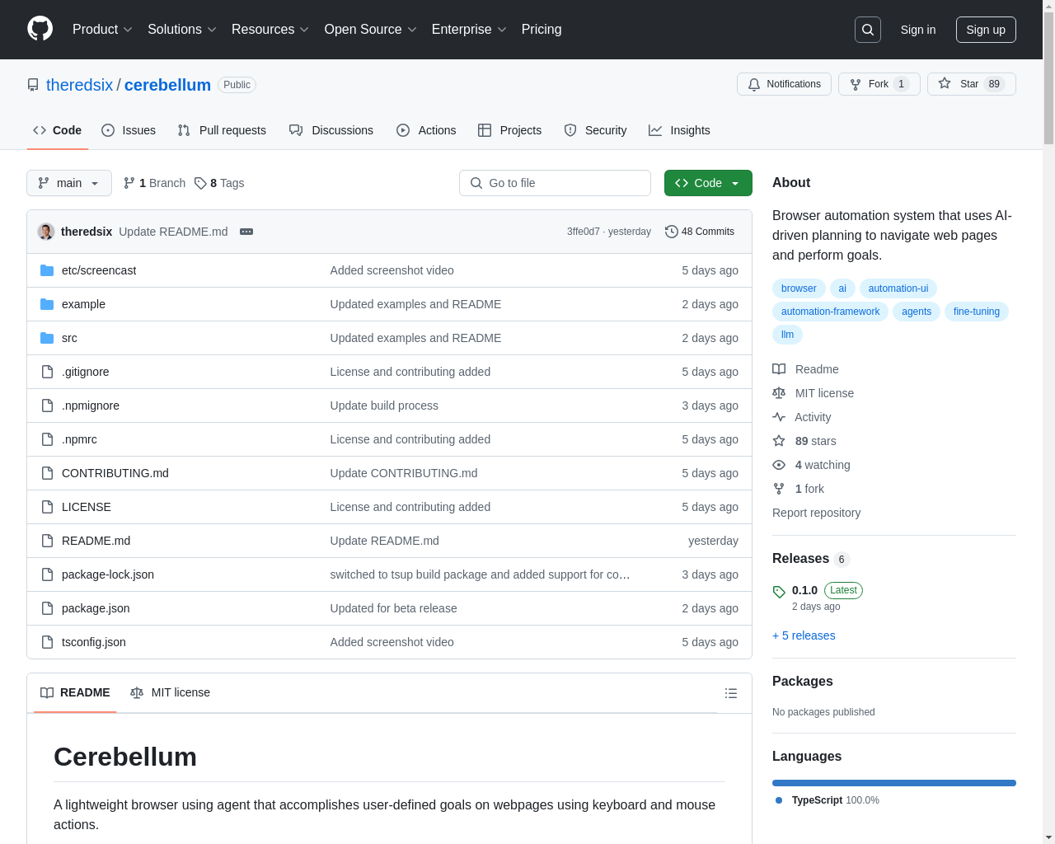This screenshot has width=1055, height=844.
Task: Star the cerebellum repository
Action: coord(971,84)
